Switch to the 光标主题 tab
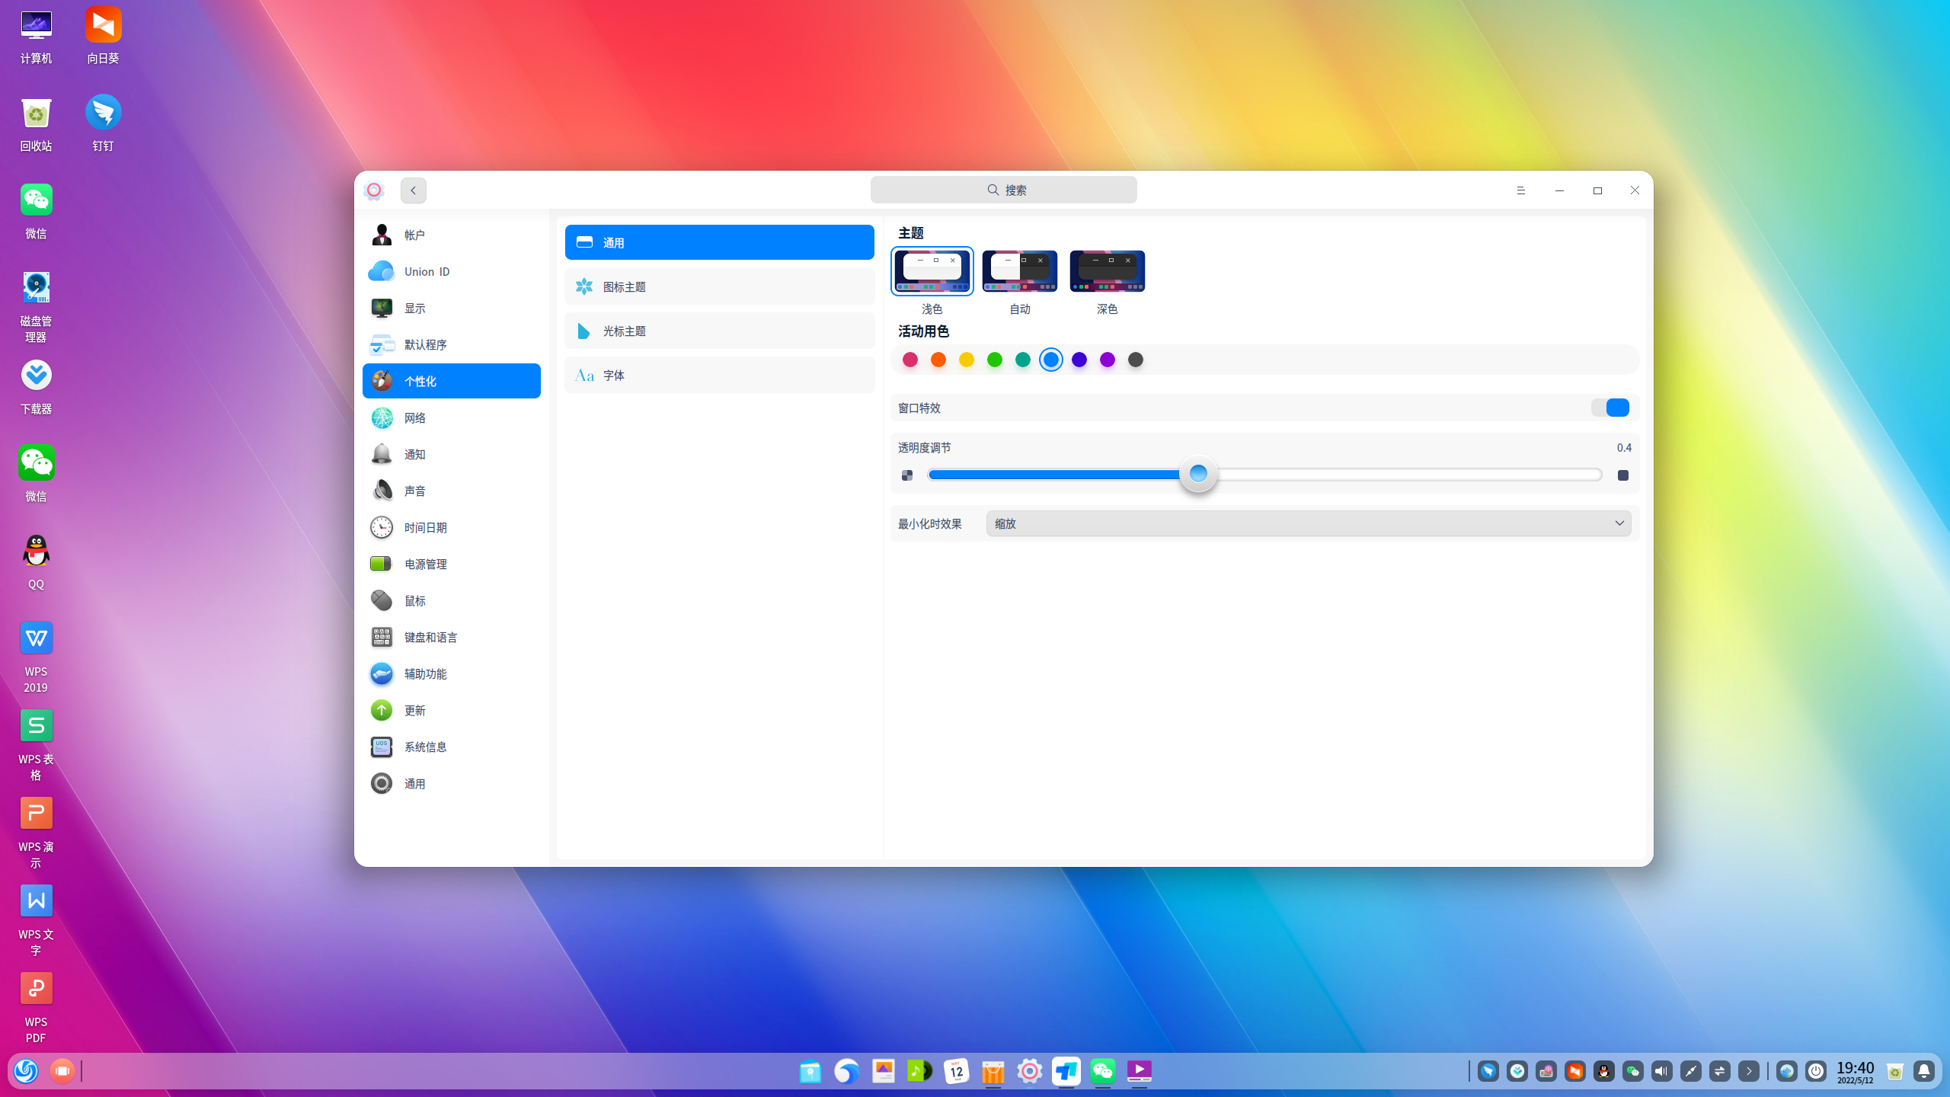 pos(718,331)
